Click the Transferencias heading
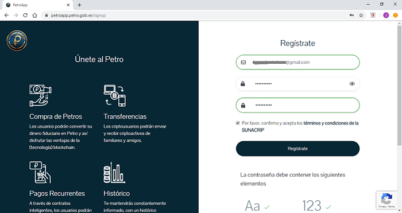The image size is (402, 213). (x=125, y=117)
